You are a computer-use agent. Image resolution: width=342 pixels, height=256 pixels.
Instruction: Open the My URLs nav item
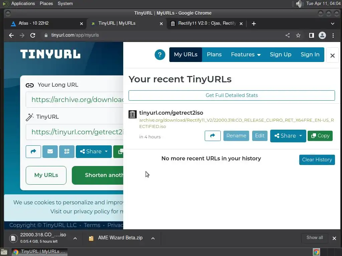click(x=186, y=55)
